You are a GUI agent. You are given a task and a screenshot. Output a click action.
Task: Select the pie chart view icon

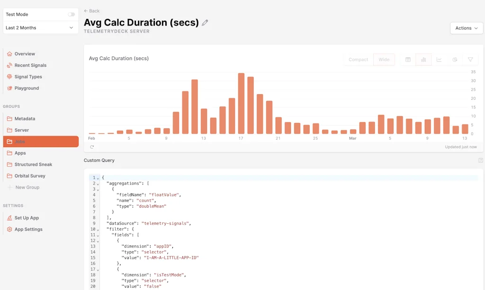[x=455, y=60]
